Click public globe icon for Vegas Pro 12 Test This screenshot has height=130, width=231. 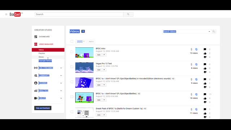[196, 64]
